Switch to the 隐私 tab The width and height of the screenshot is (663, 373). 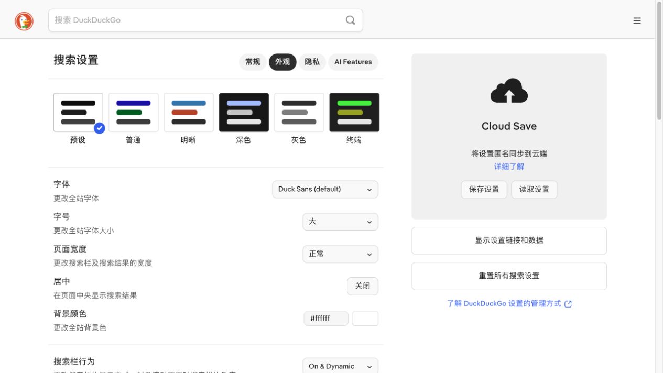(x=312, y=62)
